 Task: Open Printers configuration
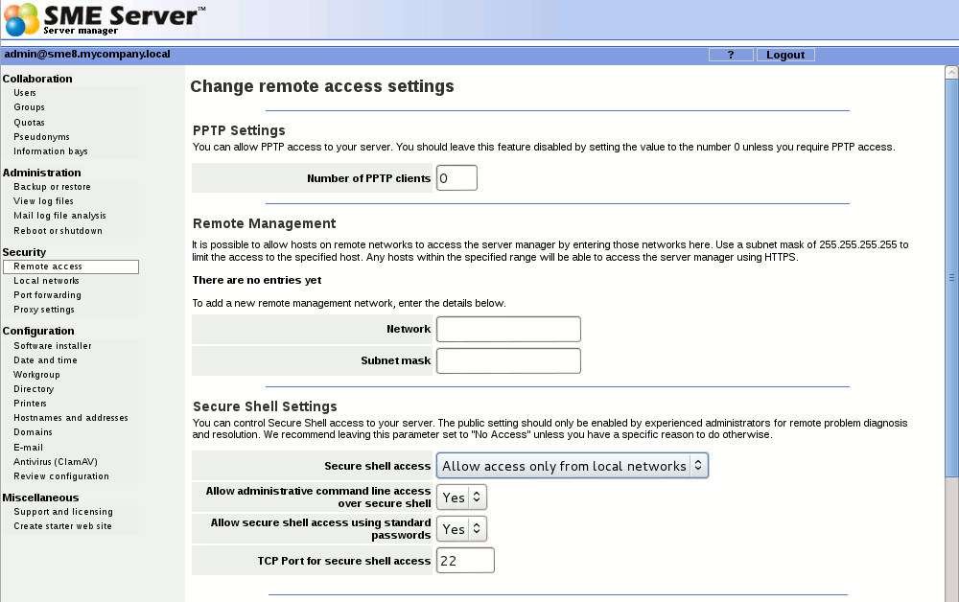pos(30,404)
